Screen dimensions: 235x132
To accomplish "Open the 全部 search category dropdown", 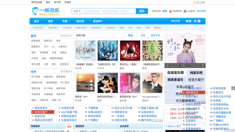I will (x=77, y=11).
